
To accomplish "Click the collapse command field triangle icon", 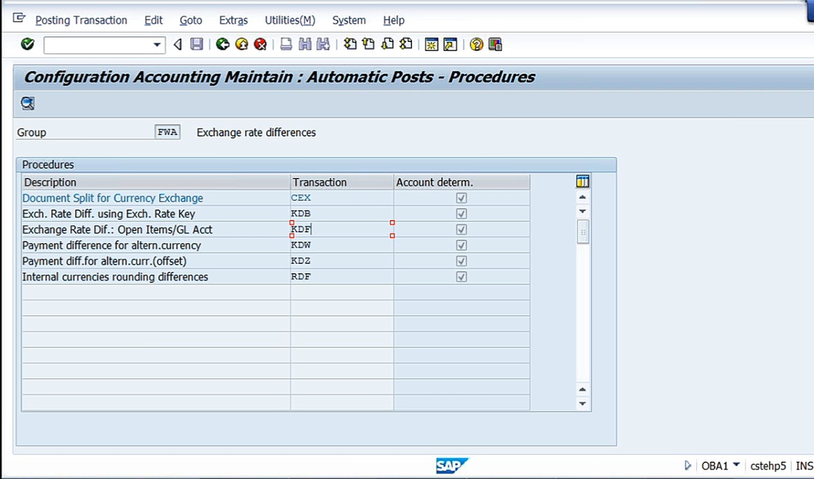I will point(177,45).
